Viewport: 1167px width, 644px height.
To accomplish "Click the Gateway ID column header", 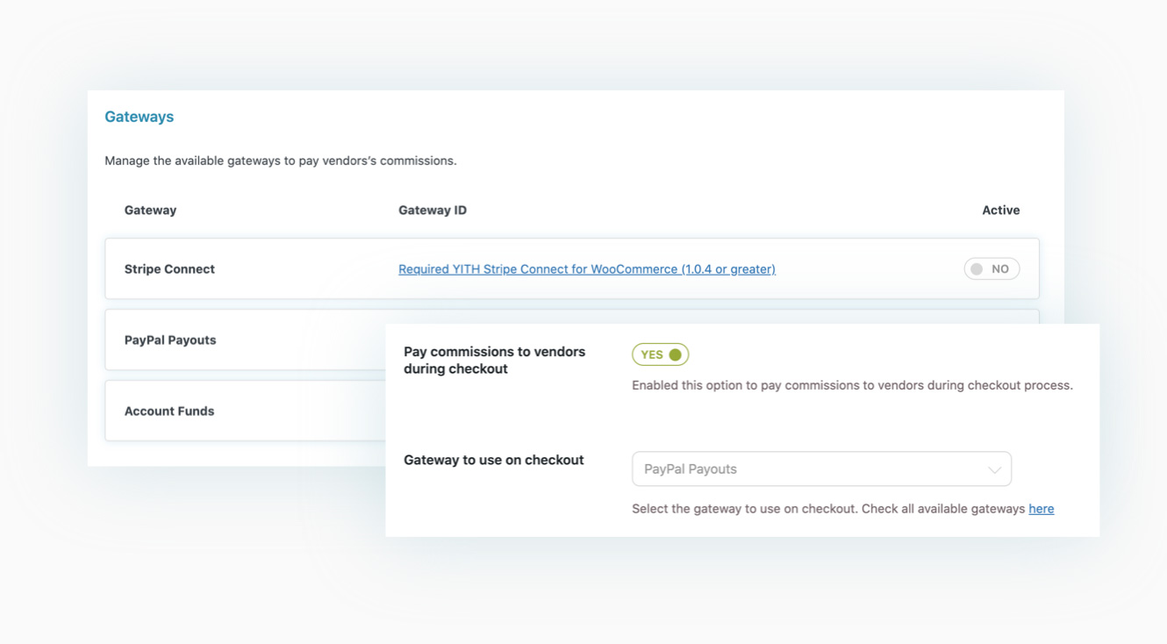I will [433, 211].
